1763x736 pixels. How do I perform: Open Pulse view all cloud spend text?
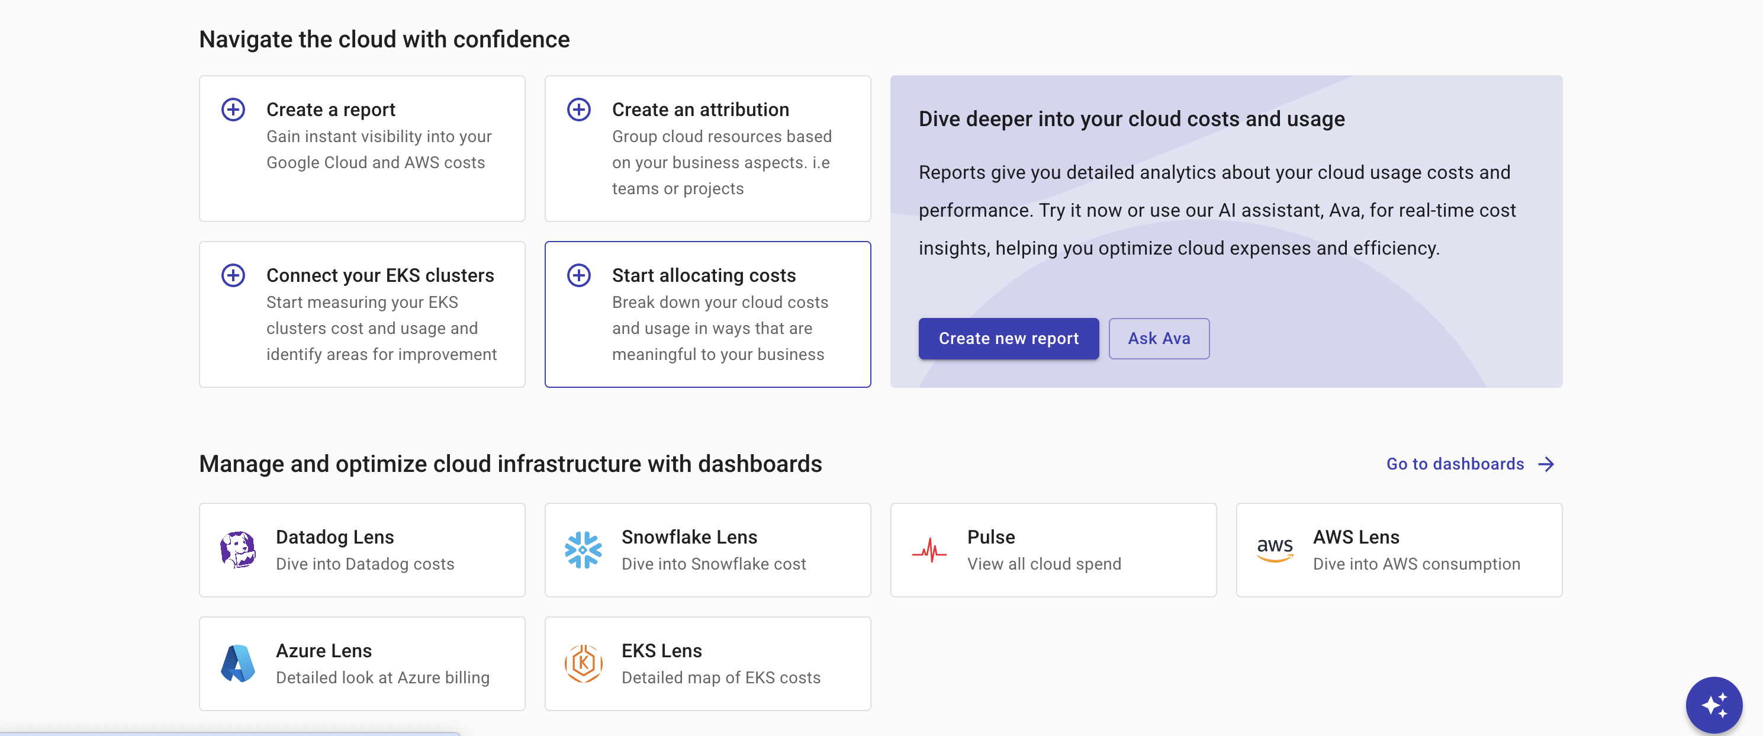pos(1044,564)
